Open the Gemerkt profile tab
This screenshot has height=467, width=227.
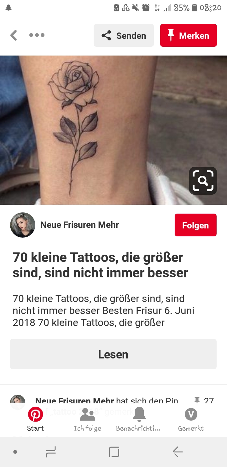(191, 419)
